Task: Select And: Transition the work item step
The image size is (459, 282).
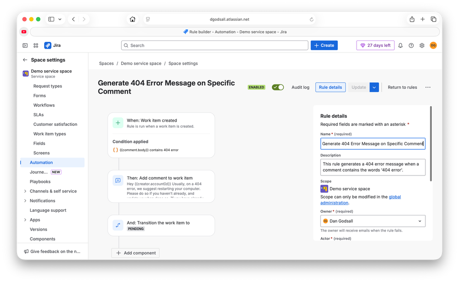Action: click(161, 226)
